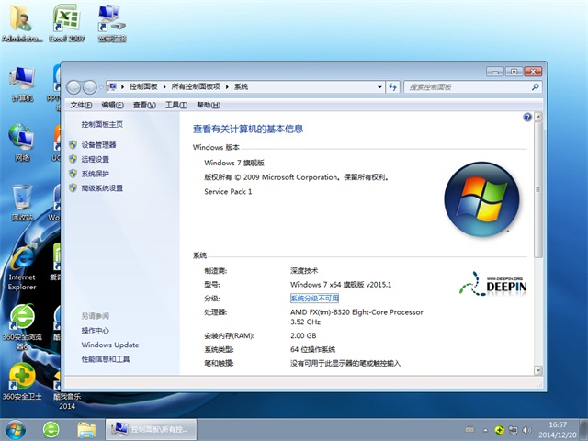Click the 系统分级不可用 rating link

(x=314, y=298)
